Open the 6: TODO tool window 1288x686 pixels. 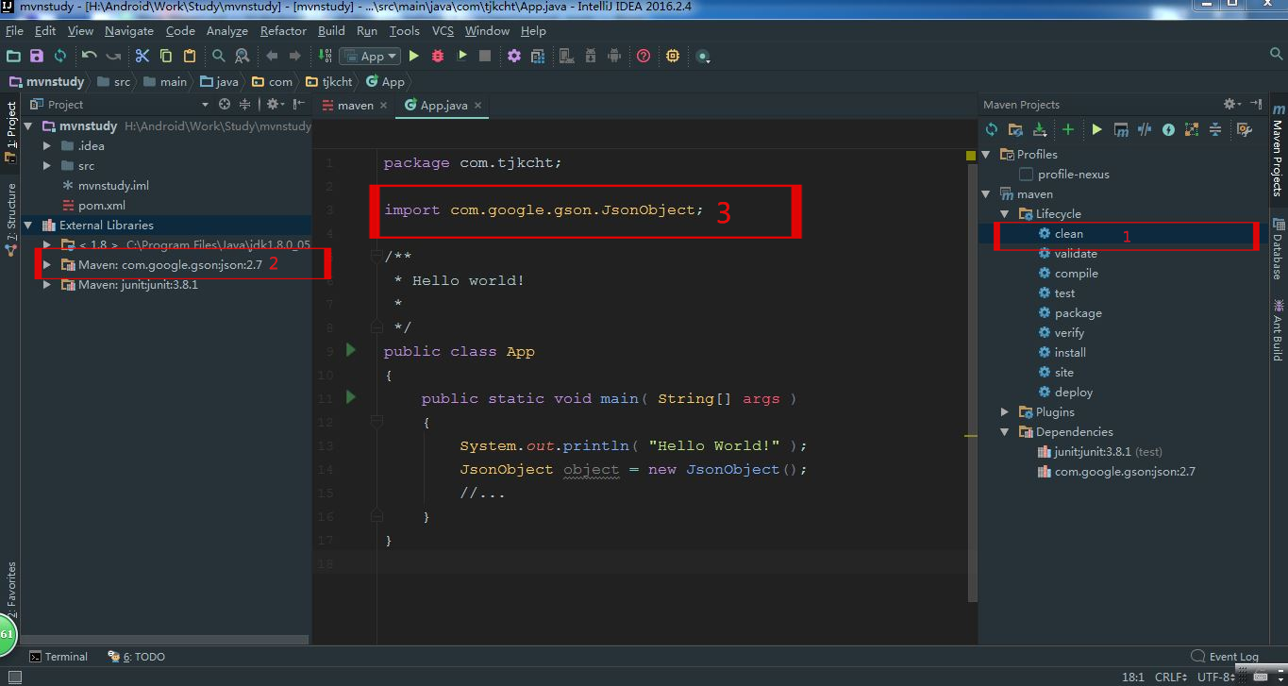pos(137,657)
